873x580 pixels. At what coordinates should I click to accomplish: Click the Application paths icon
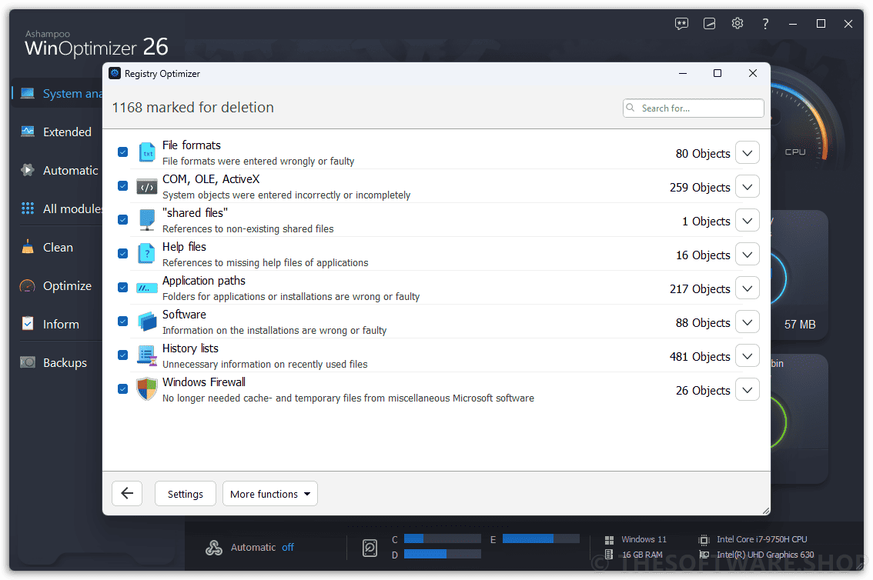click(147, 288)
